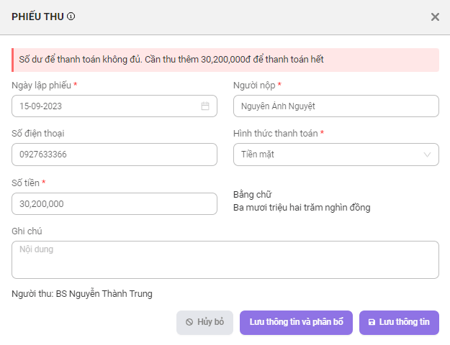Close the PHIẾU THU dialog
The width and height of the screenshot is (450, 345).
click(435, 17)
